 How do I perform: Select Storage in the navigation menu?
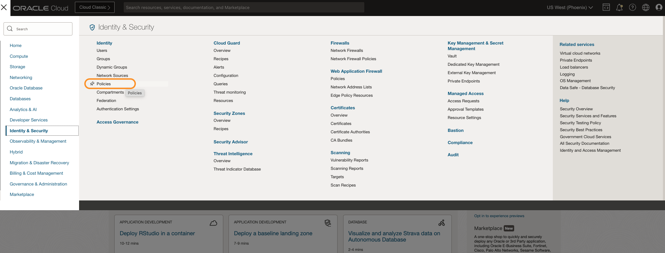17,67
